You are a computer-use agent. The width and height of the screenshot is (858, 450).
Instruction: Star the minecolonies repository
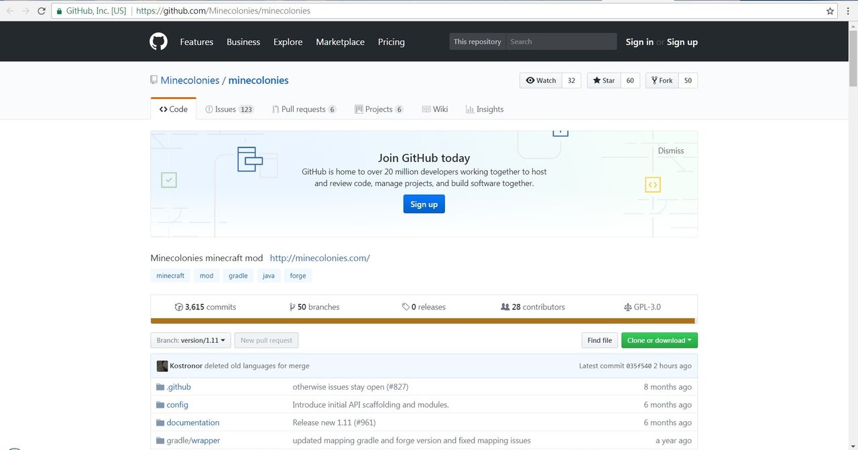604,80
